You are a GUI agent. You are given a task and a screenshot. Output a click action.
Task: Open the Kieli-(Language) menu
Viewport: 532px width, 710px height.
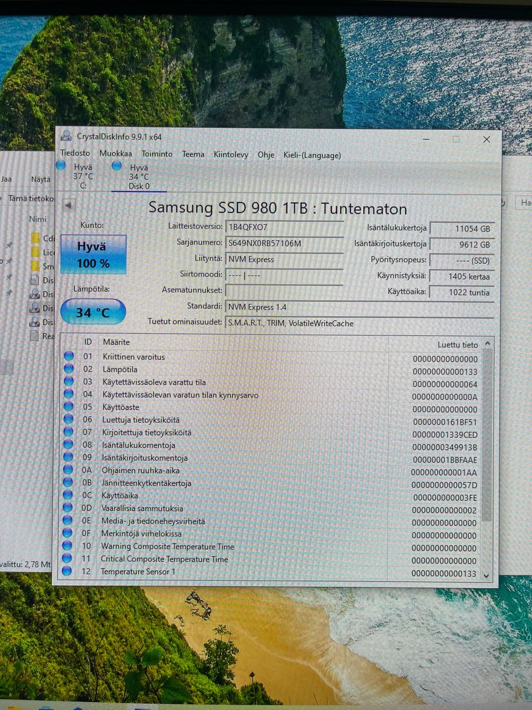312,155
